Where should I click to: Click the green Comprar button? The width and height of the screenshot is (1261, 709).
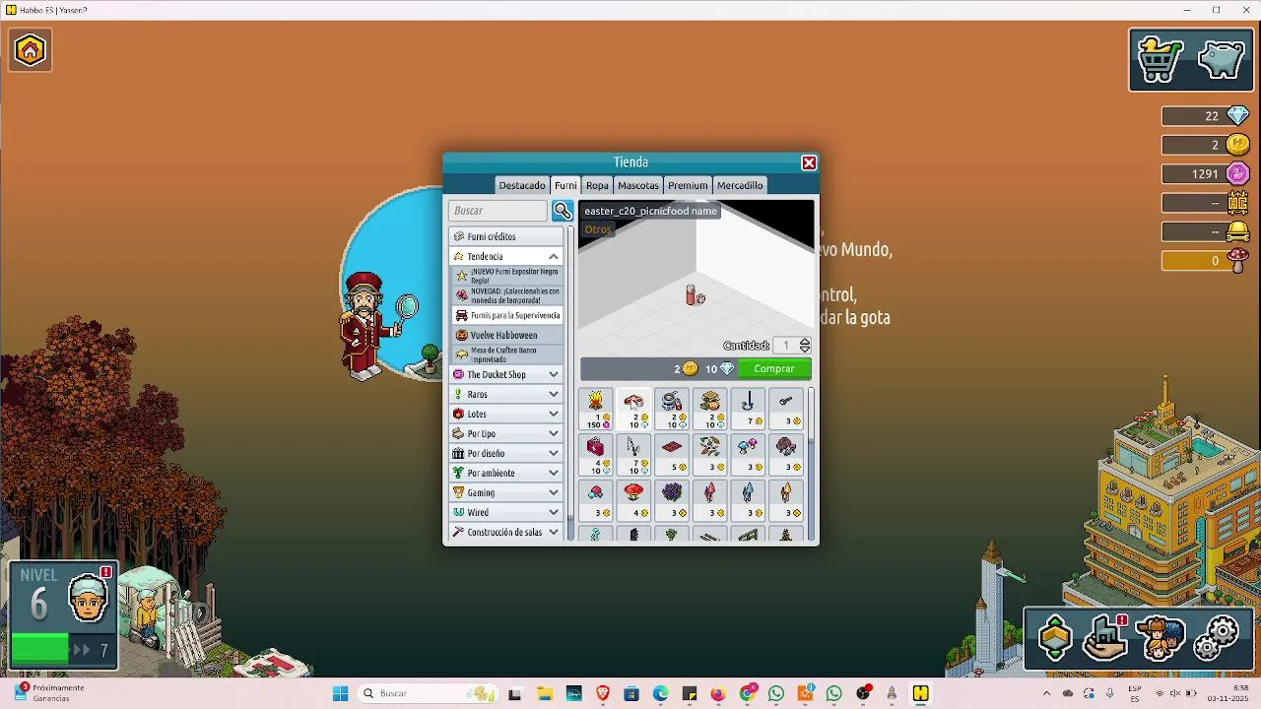click(x=774, y=368)
